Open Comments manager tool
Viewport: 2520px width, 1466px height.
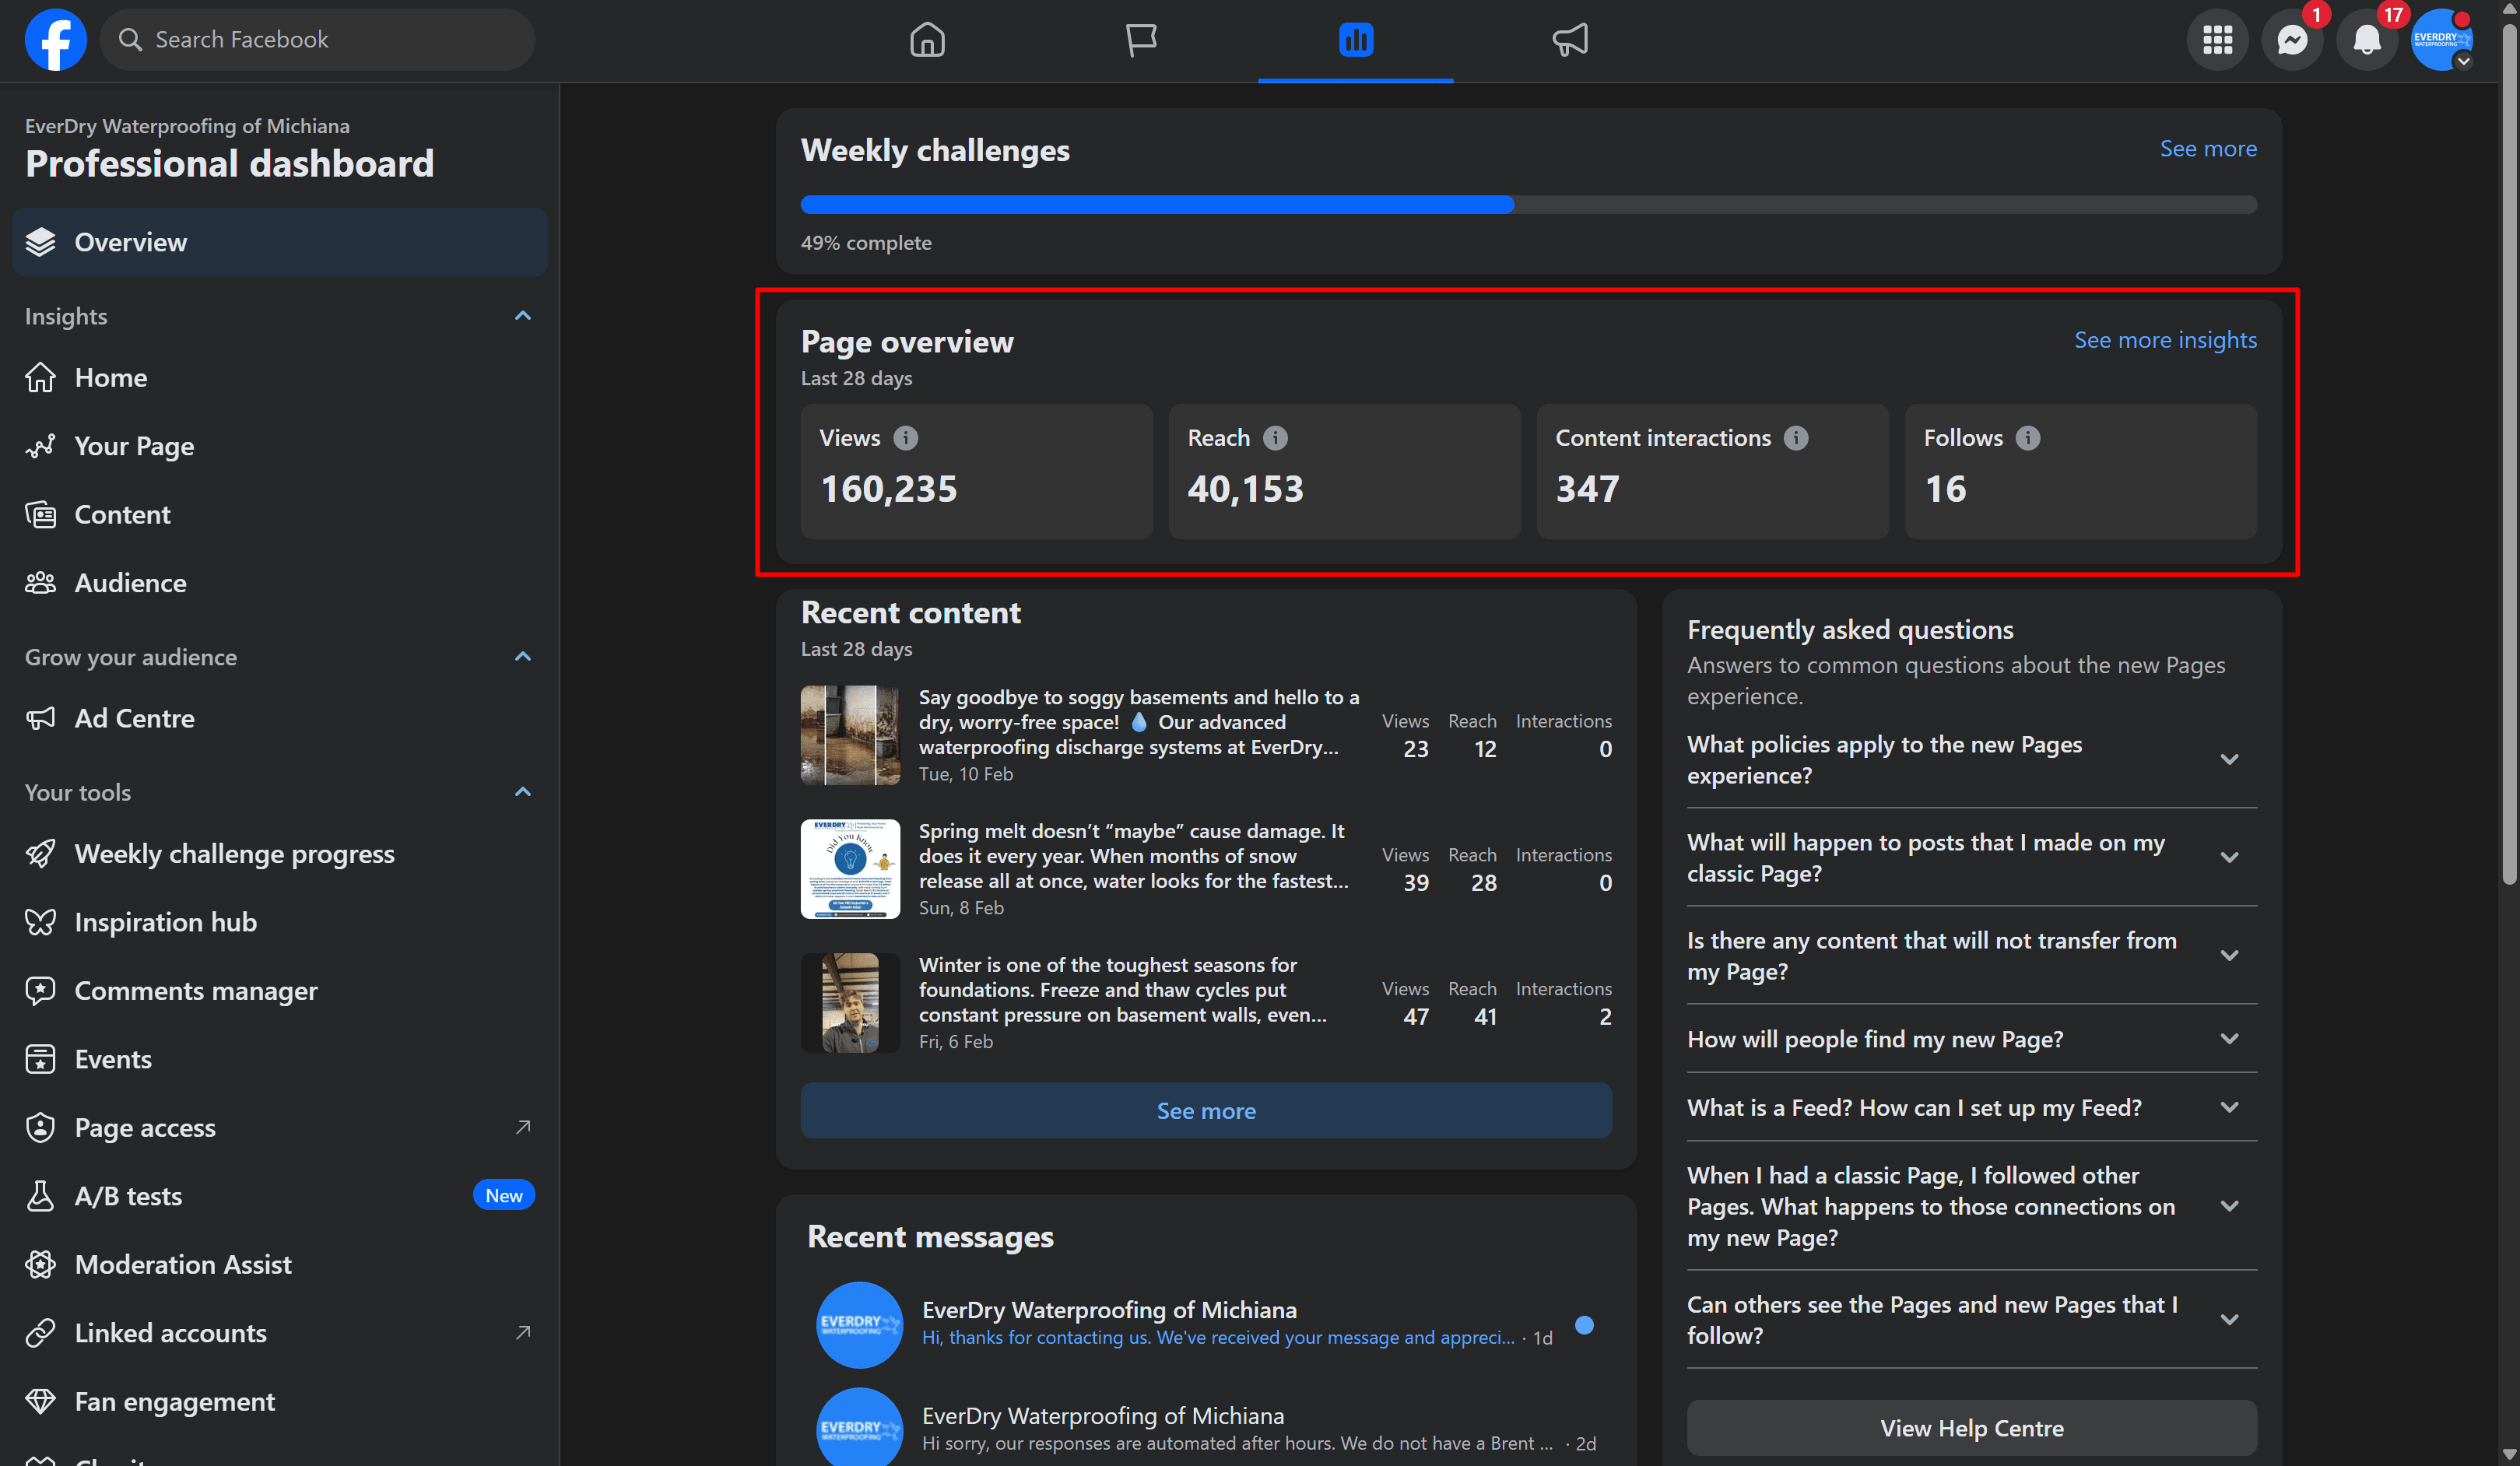click(x=280, y=991)
